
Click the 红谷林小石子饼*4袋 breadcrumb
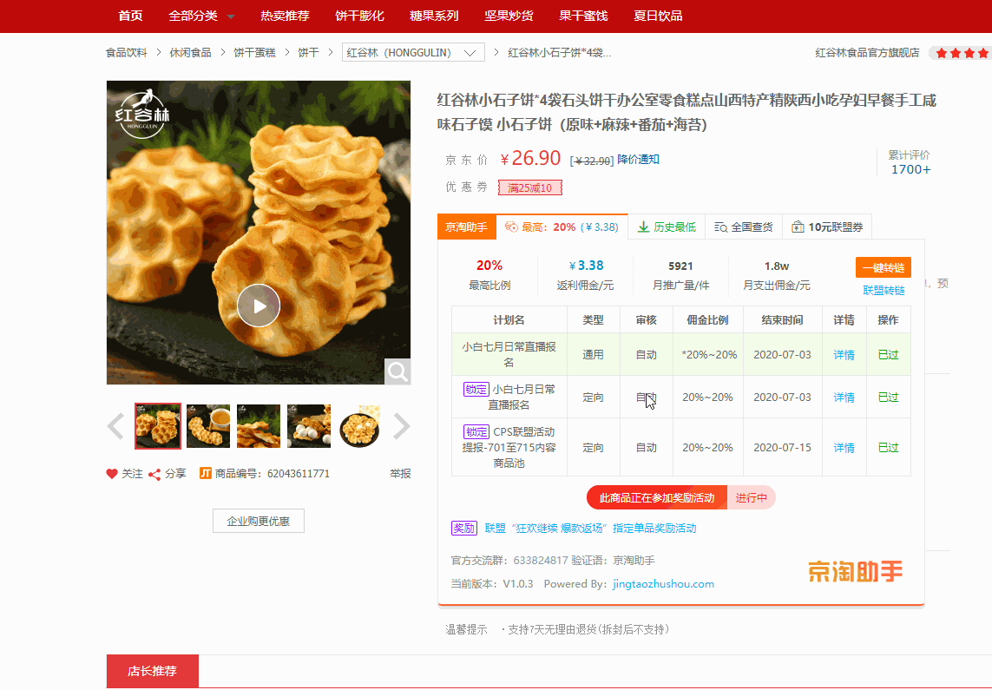point(559,52)
